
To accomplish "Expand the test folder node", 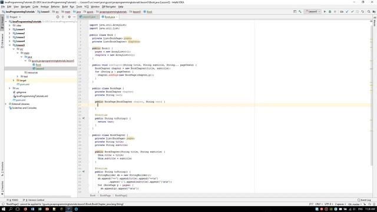I will pyautogui.click(x=18, y=77).
